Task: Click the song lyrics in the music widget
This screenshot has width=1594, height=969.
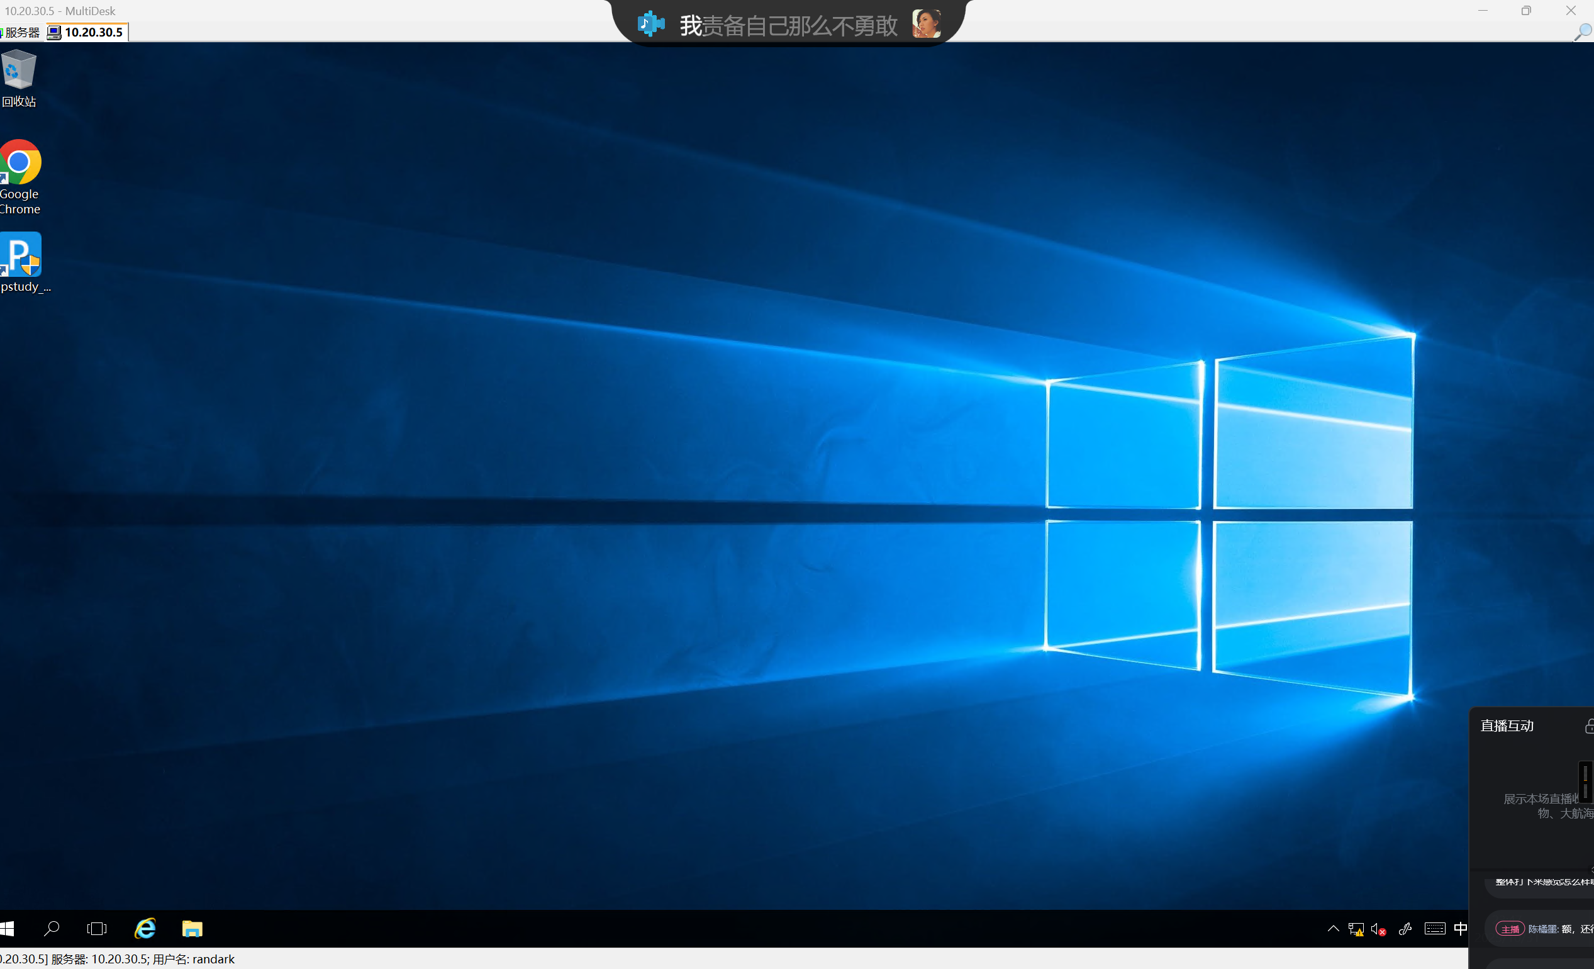Action: (x=788, y=26)
